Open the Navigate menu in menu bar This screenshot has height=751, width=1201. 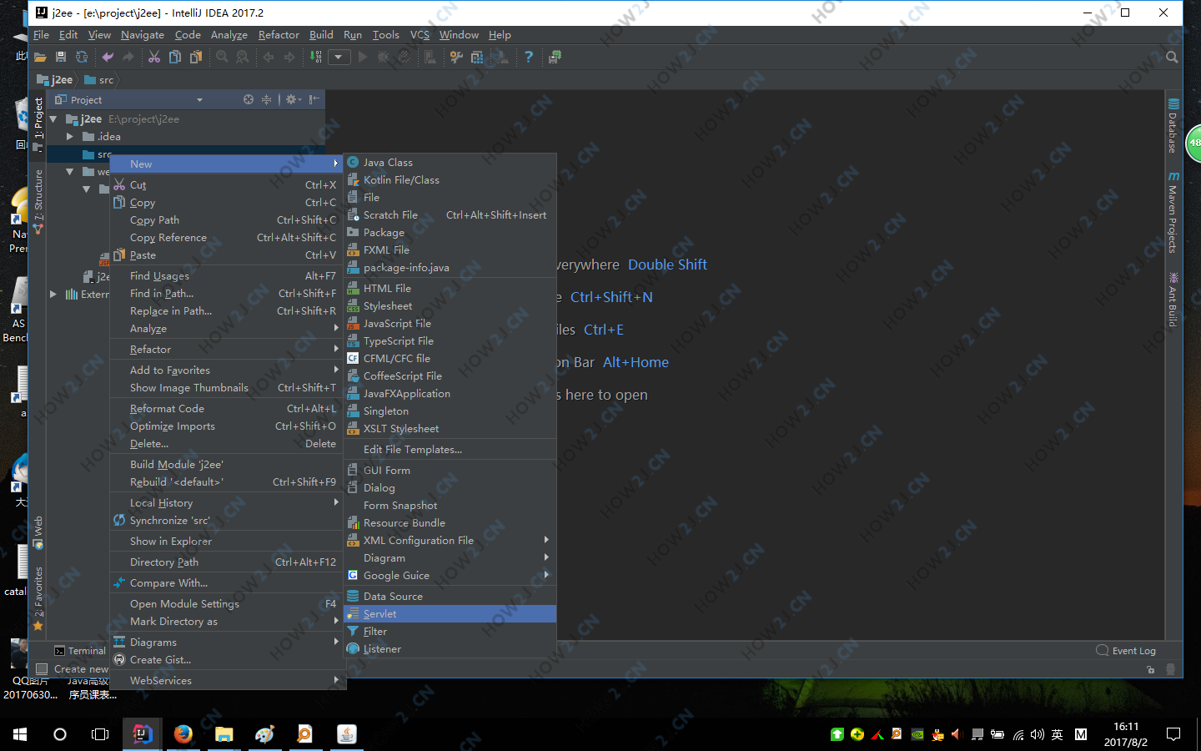coord(143,35)
